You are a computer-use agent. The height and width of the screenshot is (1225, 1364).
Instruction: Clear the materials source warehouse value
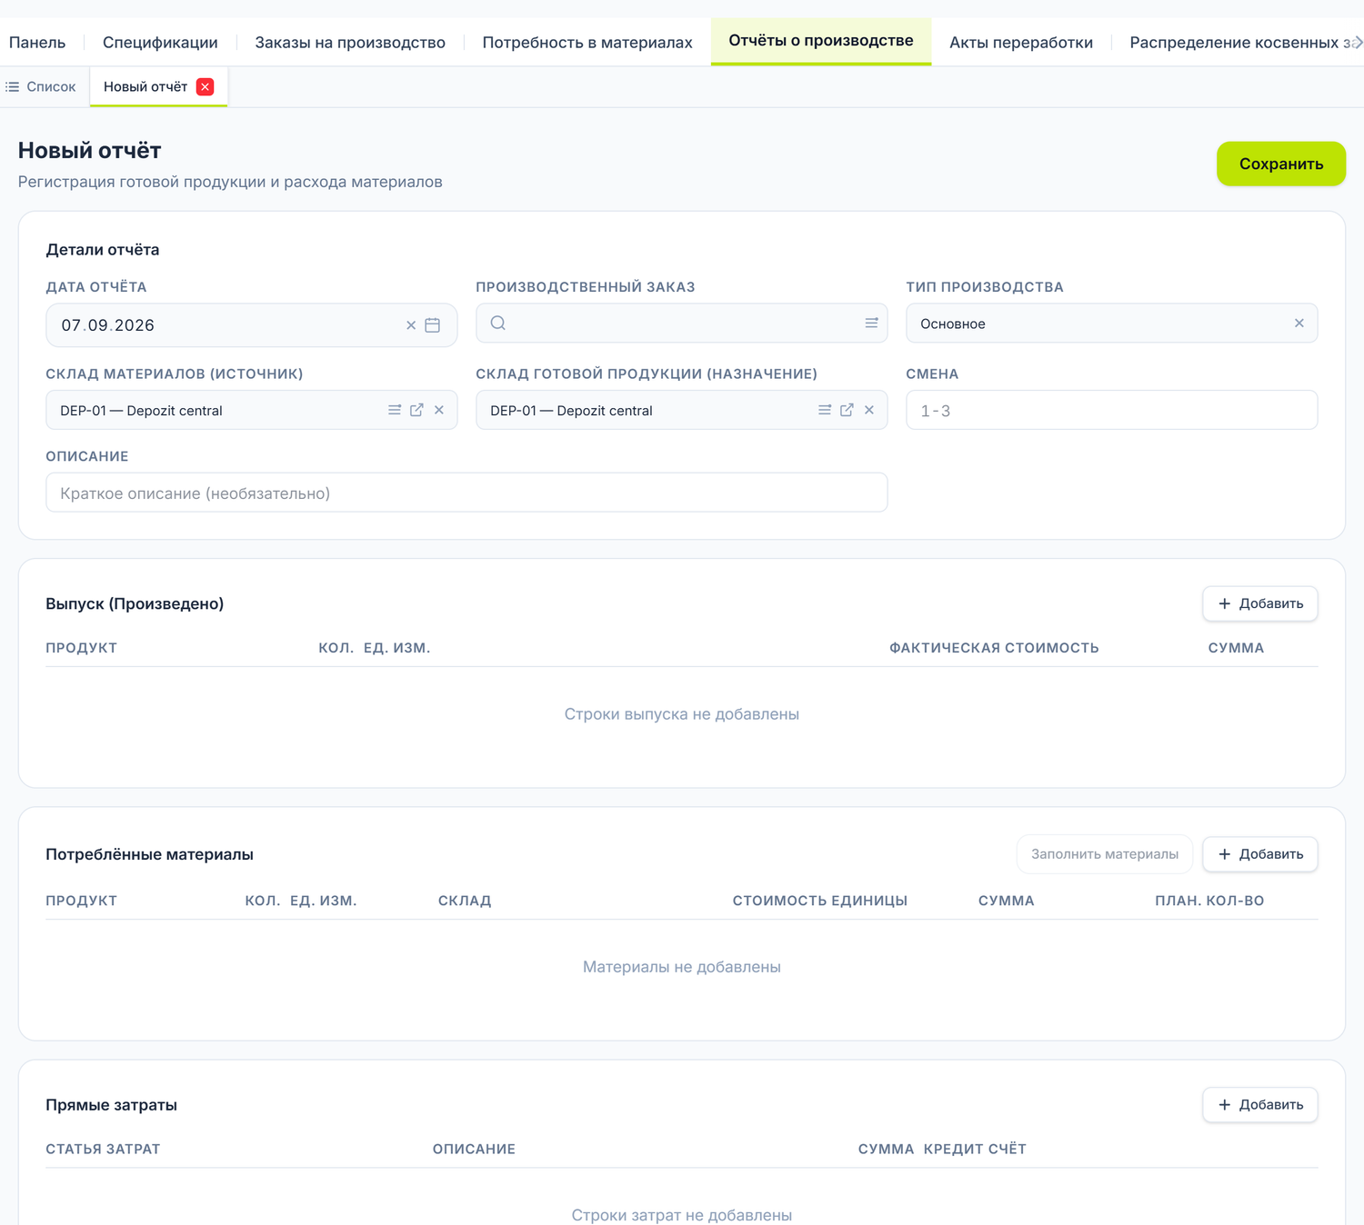tap(439, 410)
